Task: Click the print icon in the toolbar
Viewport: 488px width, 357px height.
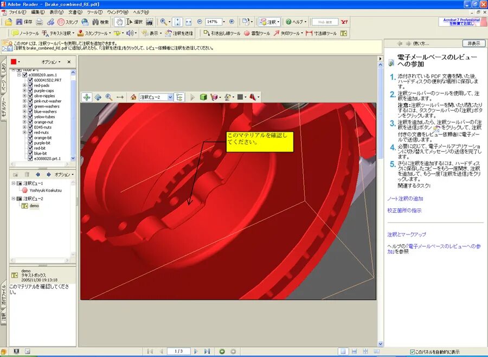Action: 39,22
